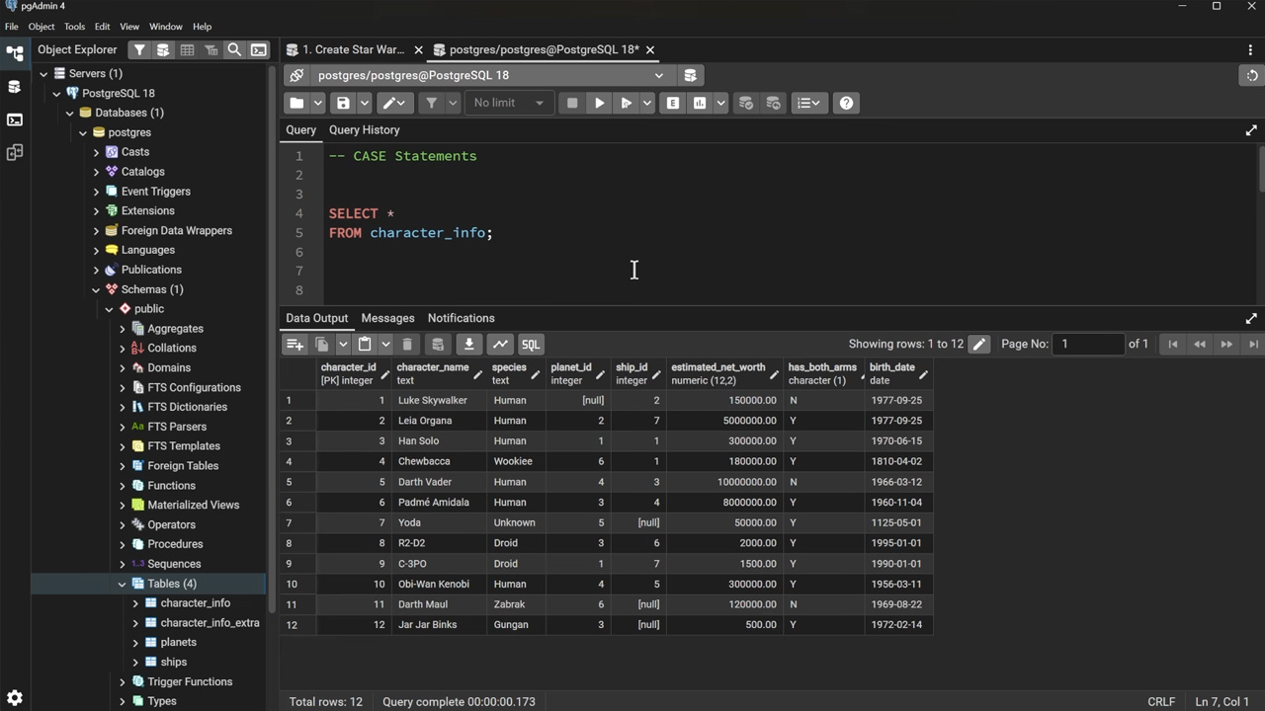Viewport: 1265px width, 711px height.
Task: Select the planets table in tree
Action: tap(178, 642)
